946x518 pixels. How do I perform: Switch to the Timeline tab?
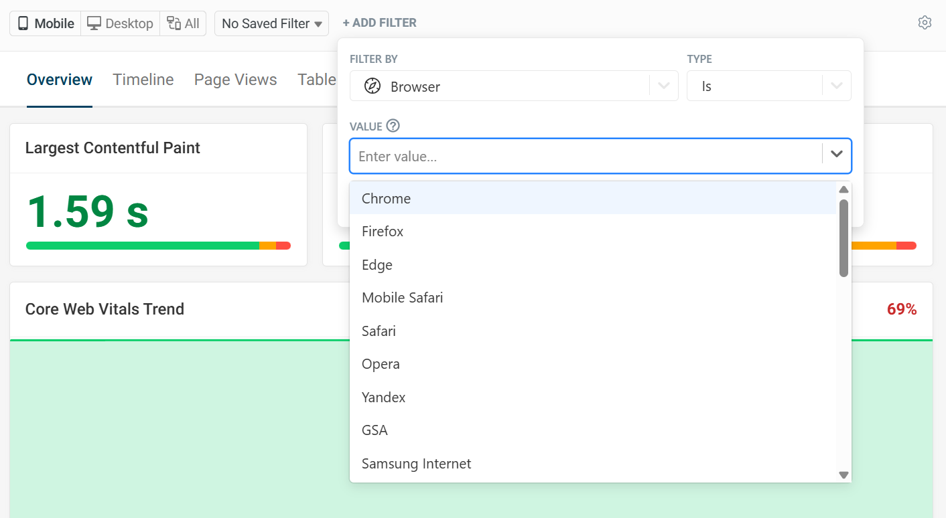coord(143,79)
